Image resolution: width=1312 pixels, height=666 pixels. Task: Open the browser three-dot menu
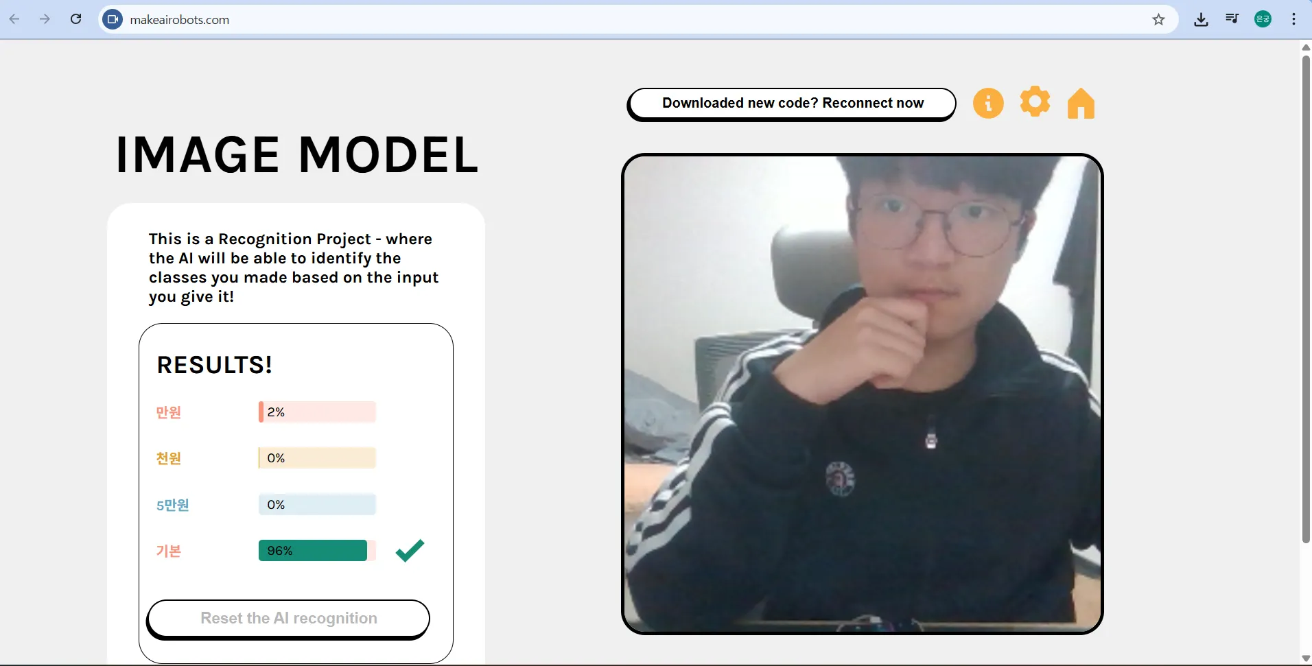tap(1293, 19)
